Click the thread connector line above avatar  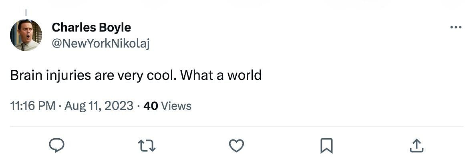pyautogui.click(x=26, y=12)
